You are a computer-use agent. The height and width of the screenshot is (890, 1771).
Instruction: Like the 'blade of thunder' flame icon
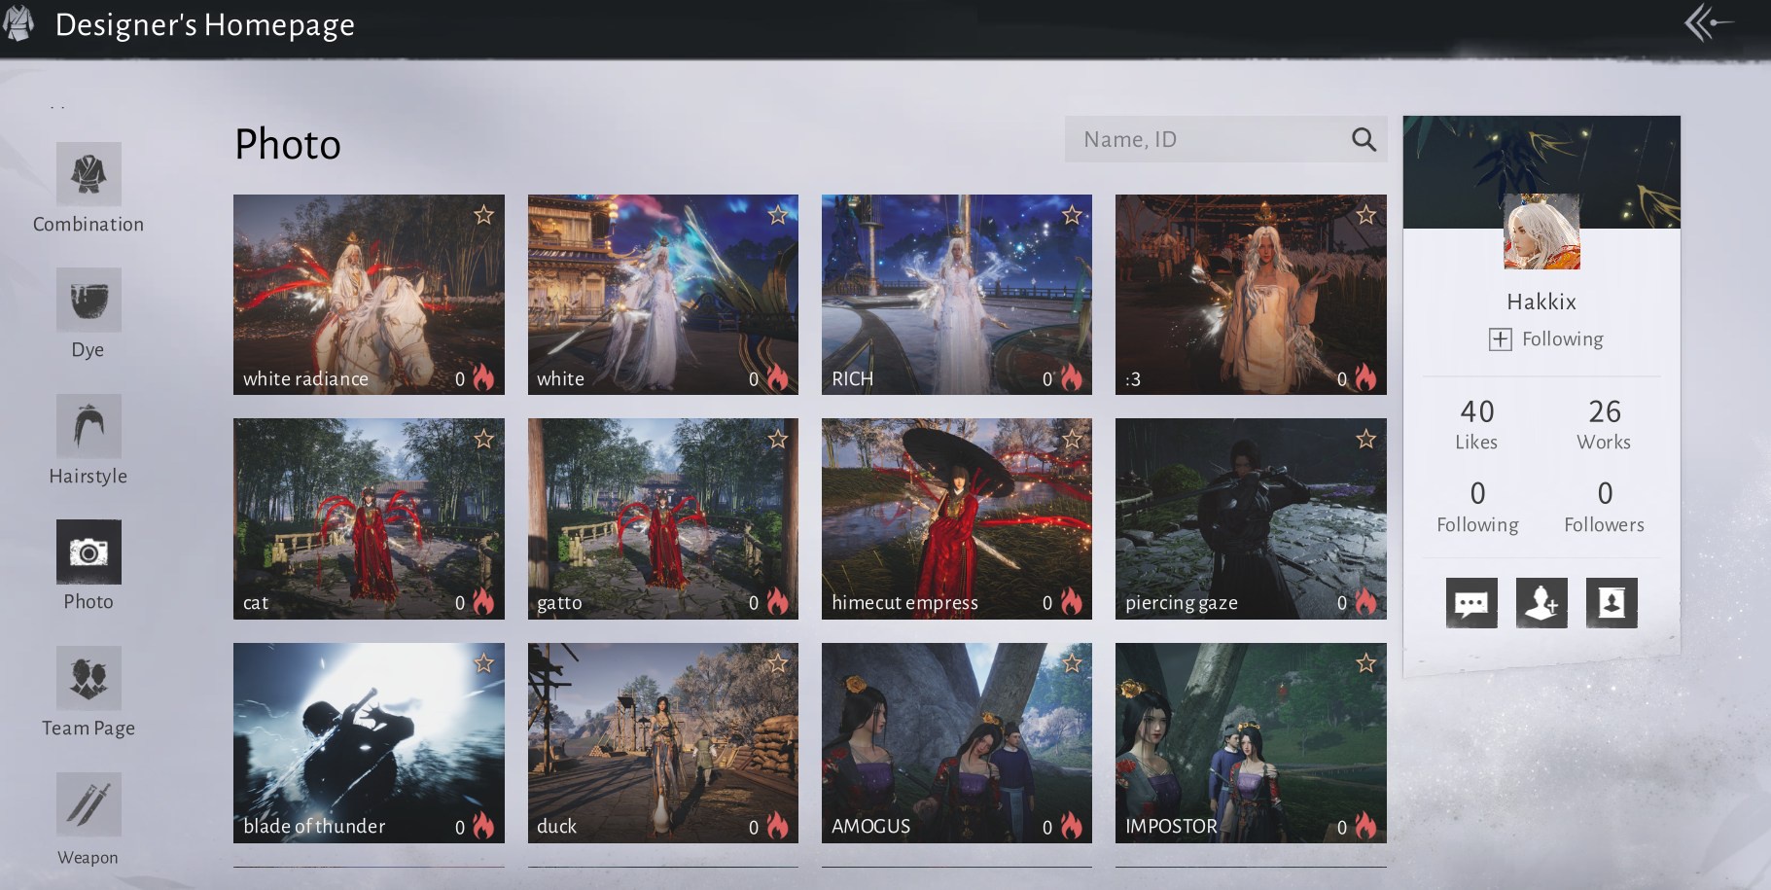click(482, 826)
